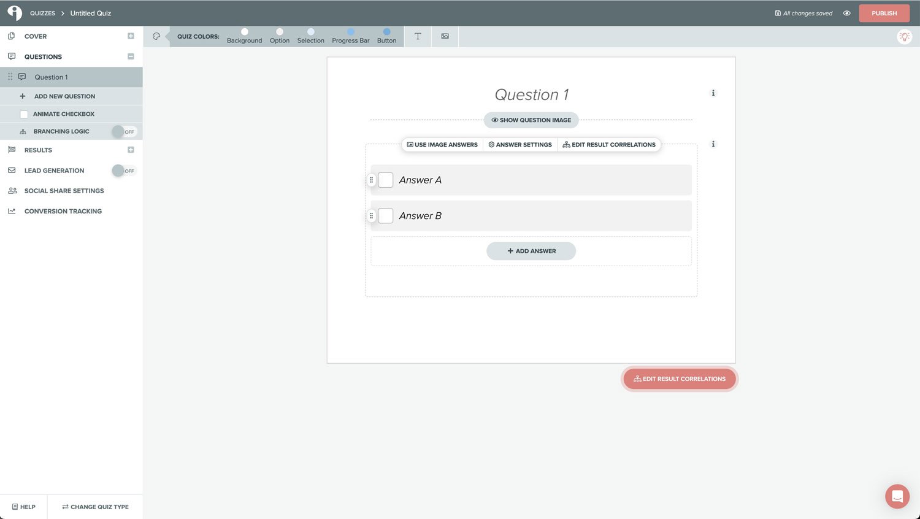
Task: Toggle Branching Logic on
Action: click(x=124, y=131)
